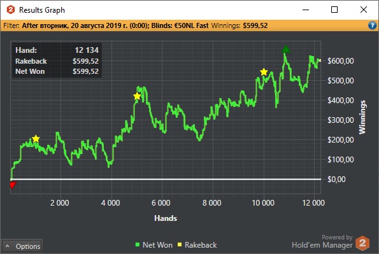Click the $0,00 axis label
Screen dimensions: 379x254
(336, 180)
